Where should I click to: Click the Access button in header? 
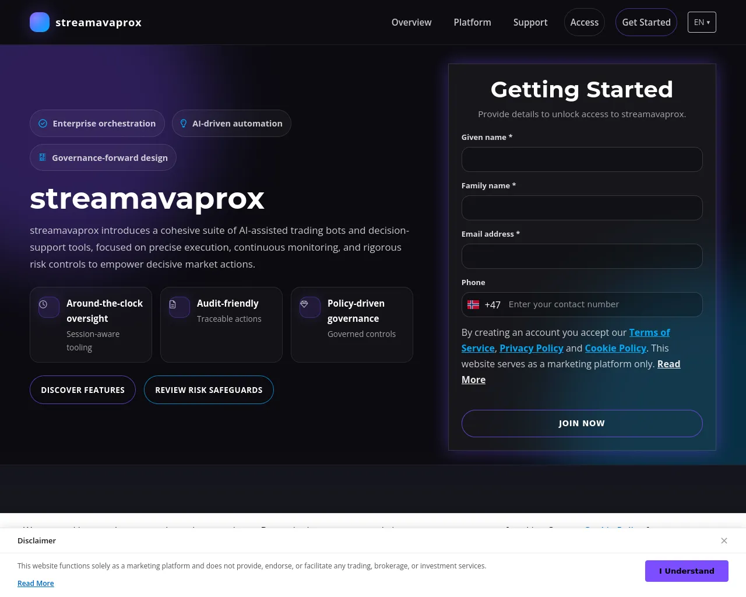pos(585,22)
